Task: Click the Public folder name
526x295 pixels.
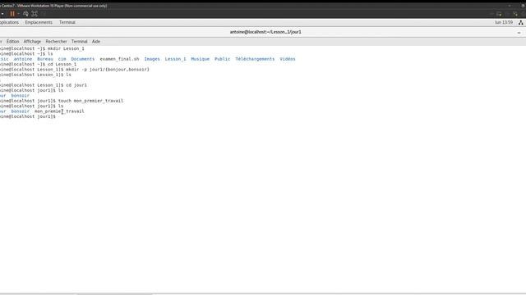Action: pos(222,59)
